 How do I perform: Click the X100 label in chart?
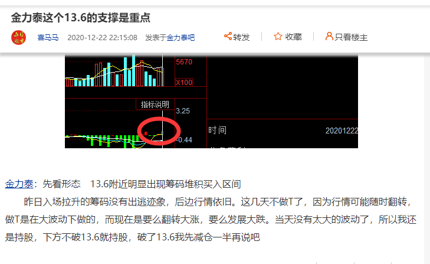pos(184,83)
